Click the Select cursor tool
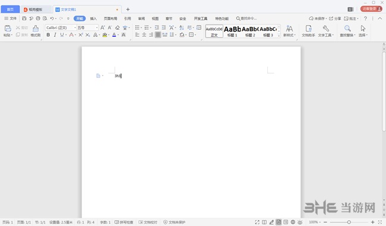Image resolution: width=386 pixels, height=226 pixels. 363,31
